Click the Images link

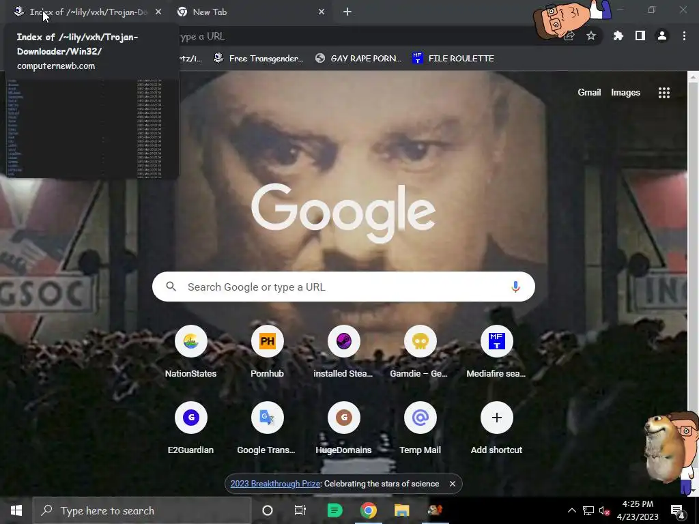[x=625, y=93]
